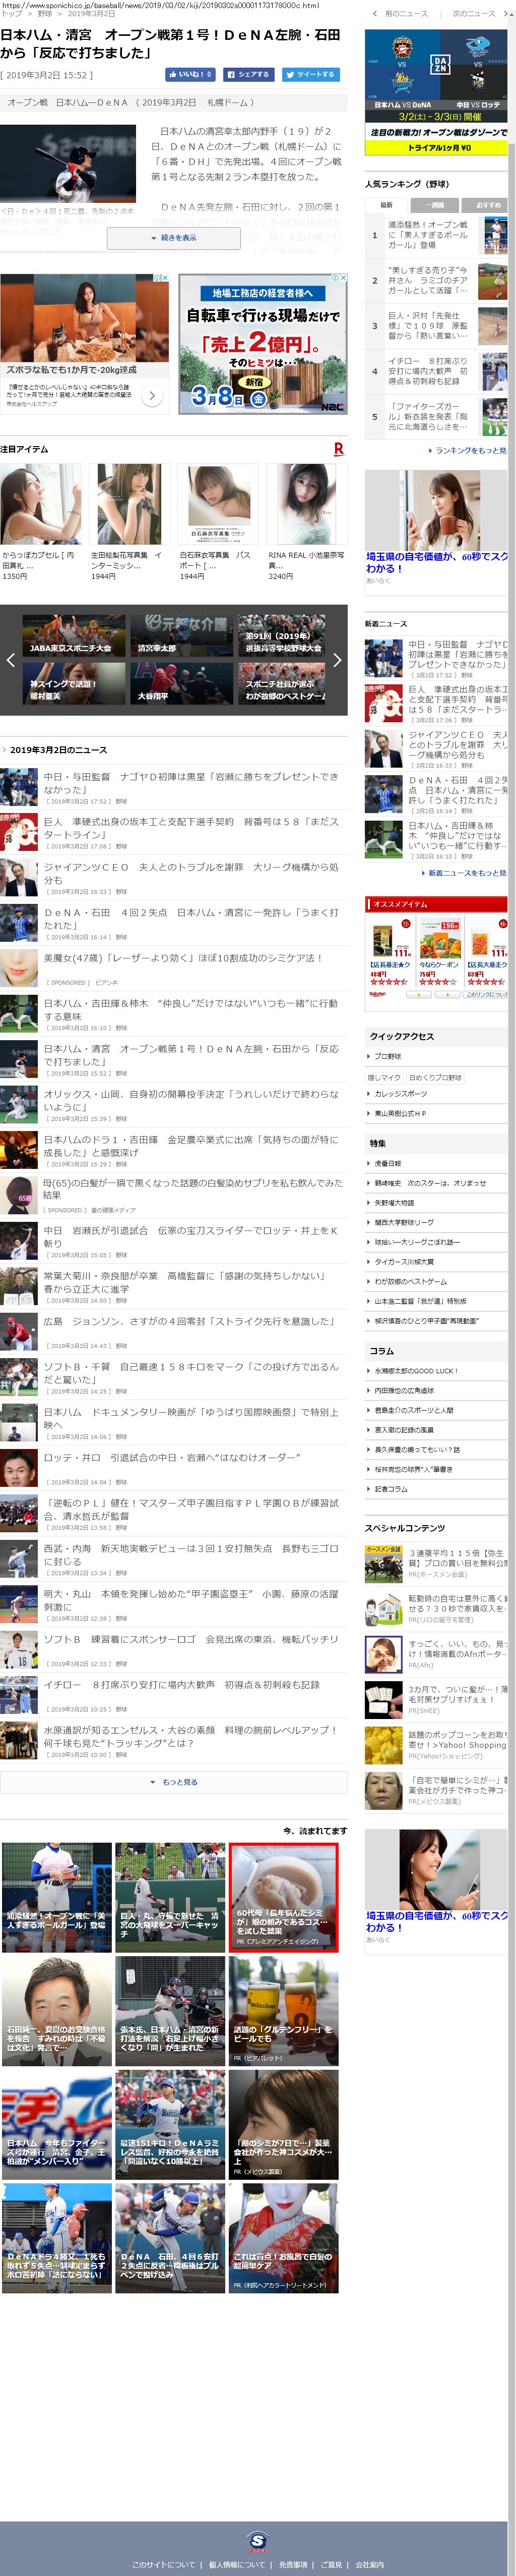Select the 一週間 ranking tab
The height and width of the screenshot is (2576, 516).
435,205
